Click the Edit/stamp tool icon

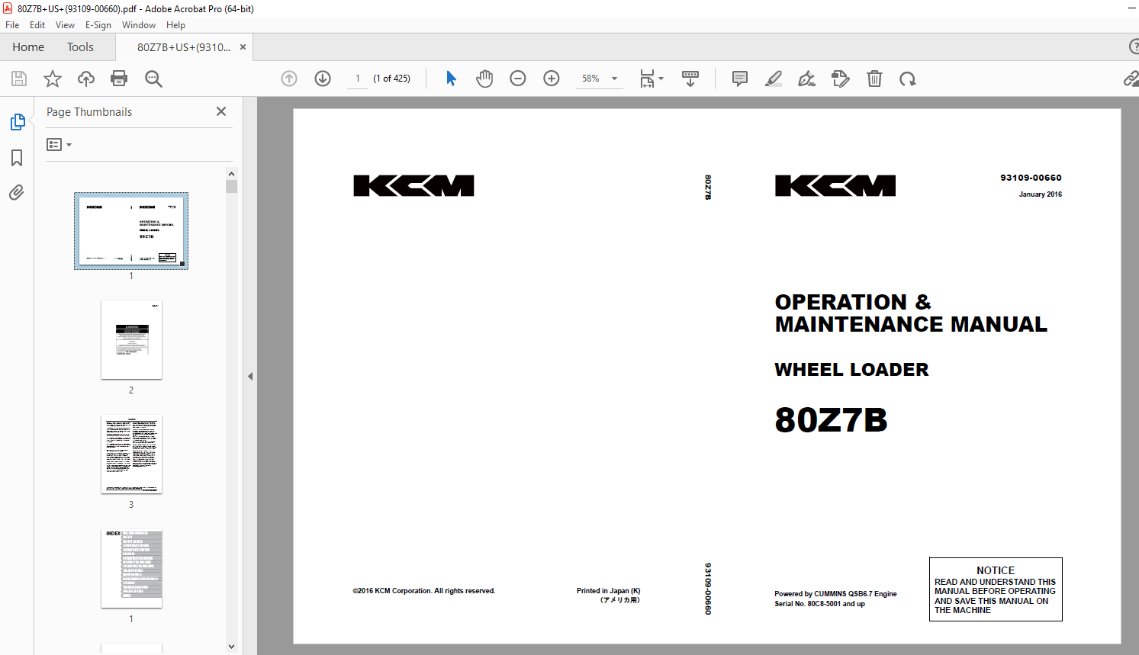click(840, 79)
